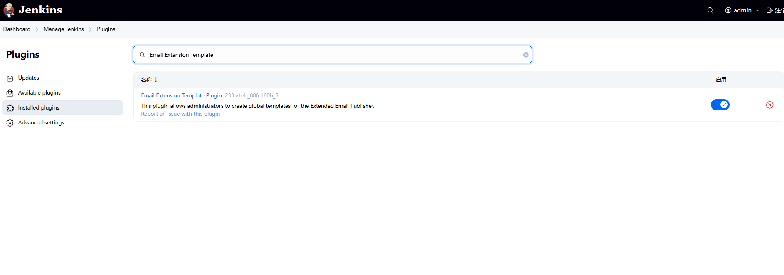
Task: Clear the plugin search field text
Action: [526, 55]
